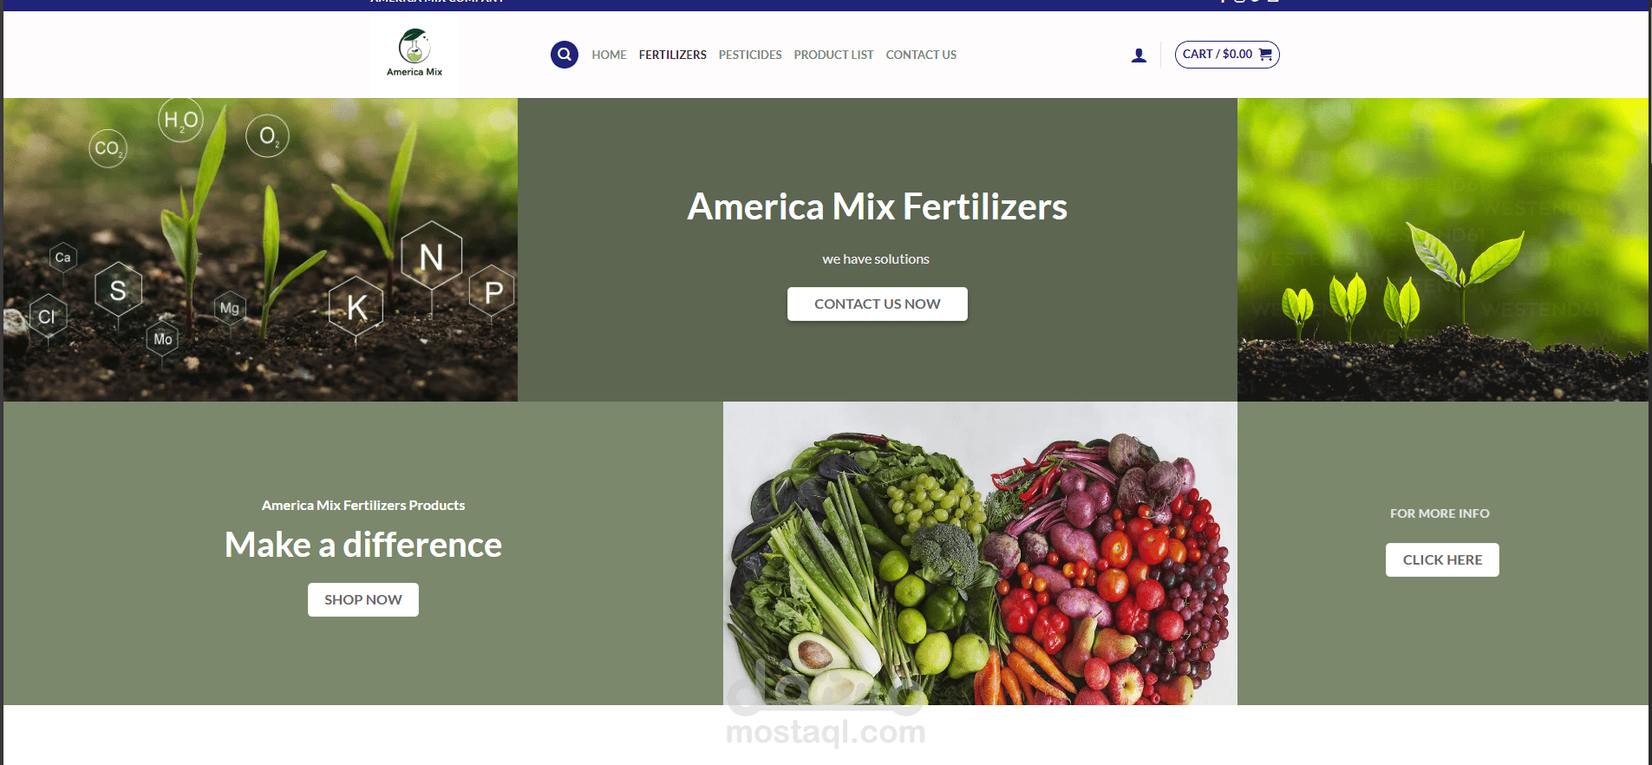Navigate to CONTACT US menu item

tap(921, 55)
